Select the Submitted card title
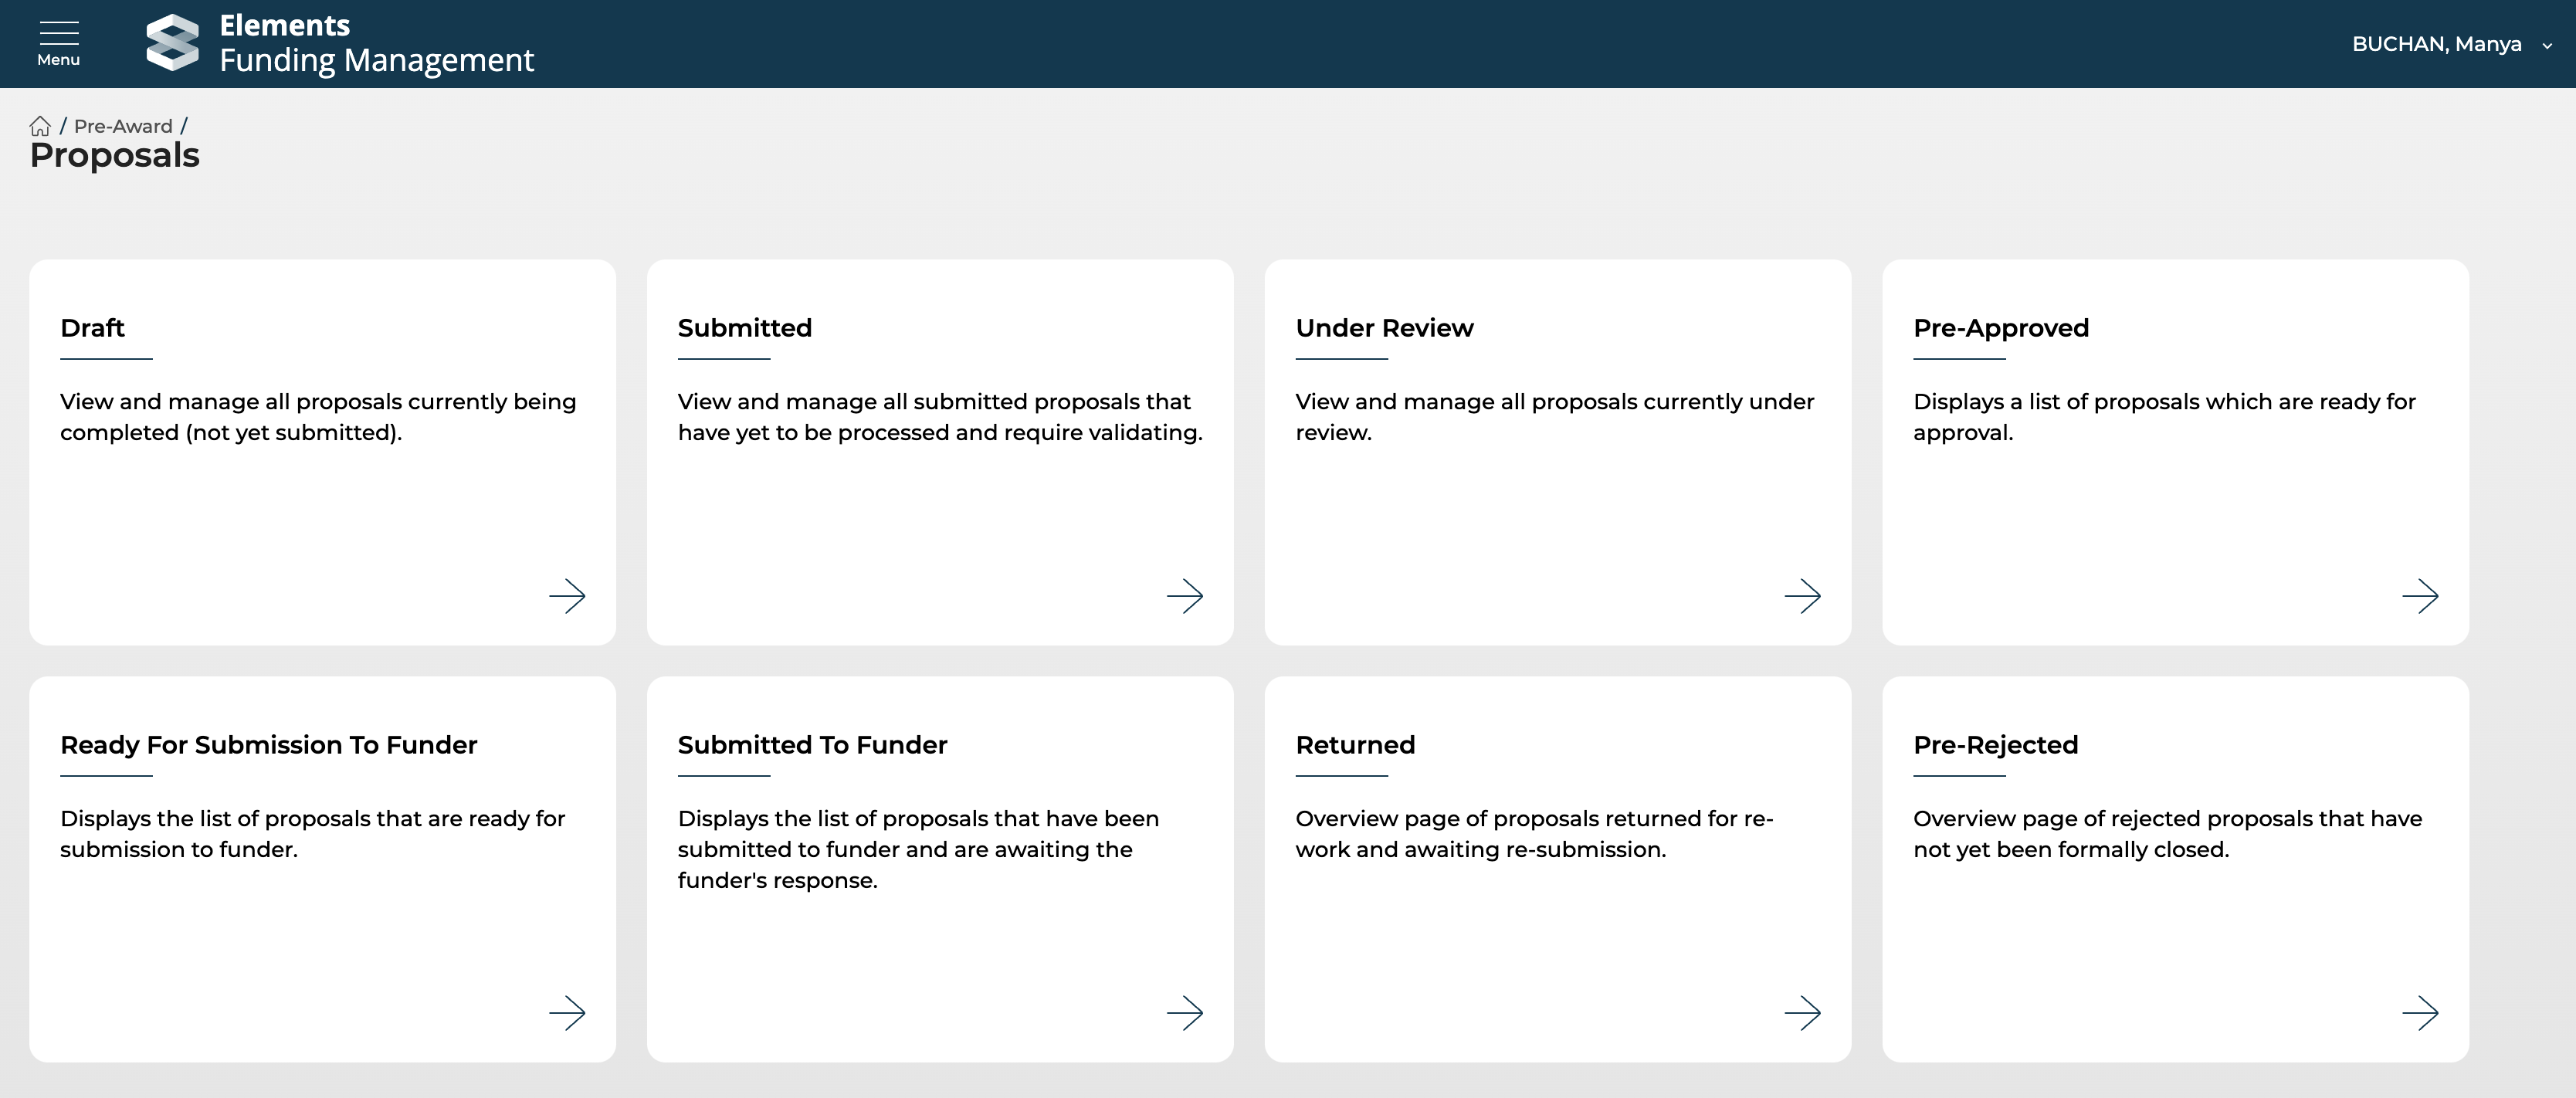 tap(744, 328)
